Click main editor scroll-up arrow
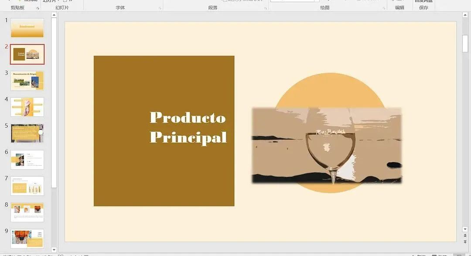Viewport: 471px width, 256px height. (465, 15)
